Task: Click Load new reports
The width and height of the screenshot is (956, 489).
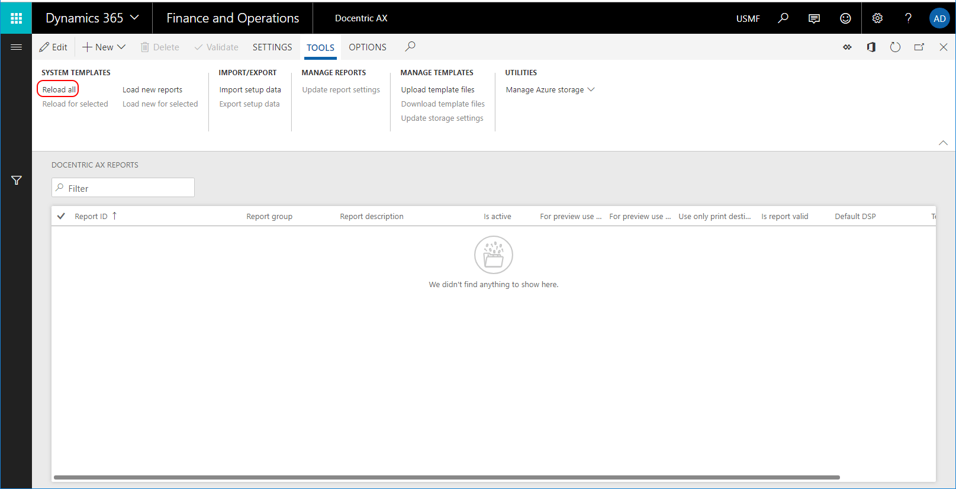Action: 152,90
